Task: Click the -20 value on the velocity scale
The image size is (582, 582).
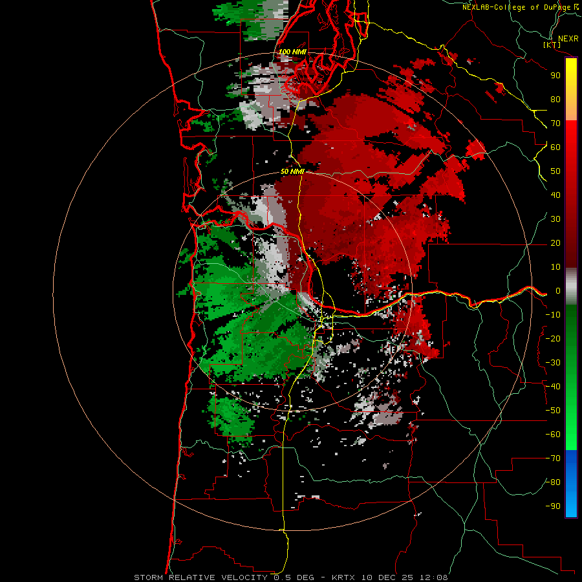Action: (553, 338)
